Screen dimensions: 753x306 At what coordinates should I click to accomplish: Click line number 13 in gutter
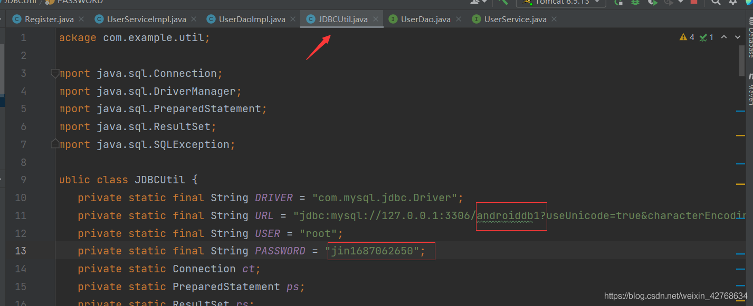pyautogui.click(x=21, y=251)
